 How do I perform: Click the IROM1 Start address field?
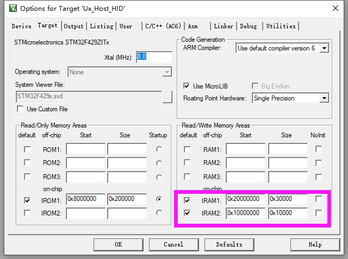85,199
